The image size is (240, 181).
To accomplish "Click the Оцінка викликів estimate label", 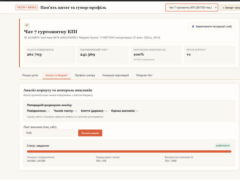I will [x=123, y=111].
